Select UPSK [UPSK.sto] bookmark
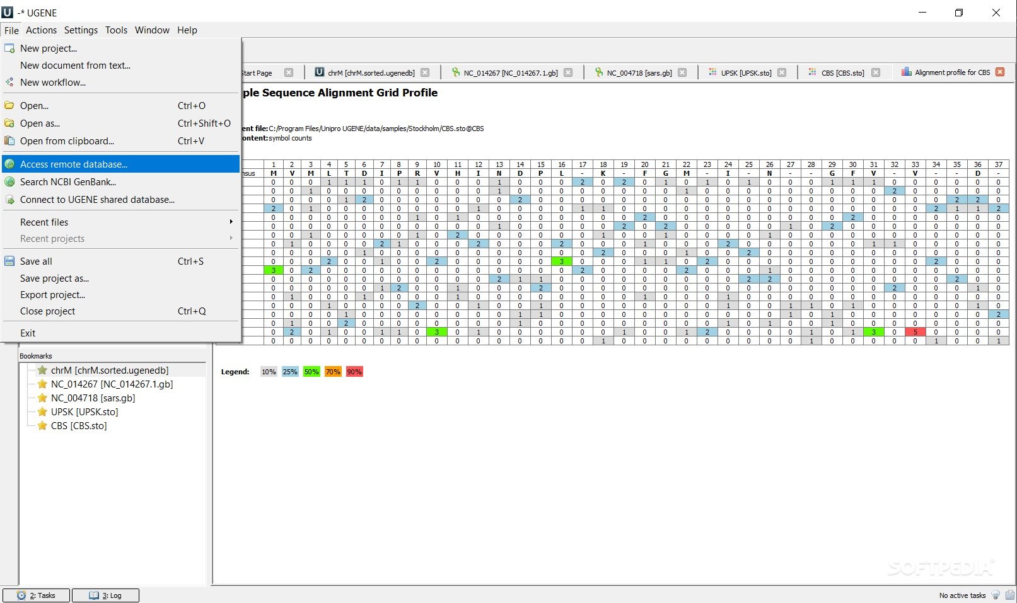The image size is (1017, 603). [x=84, y=412]
